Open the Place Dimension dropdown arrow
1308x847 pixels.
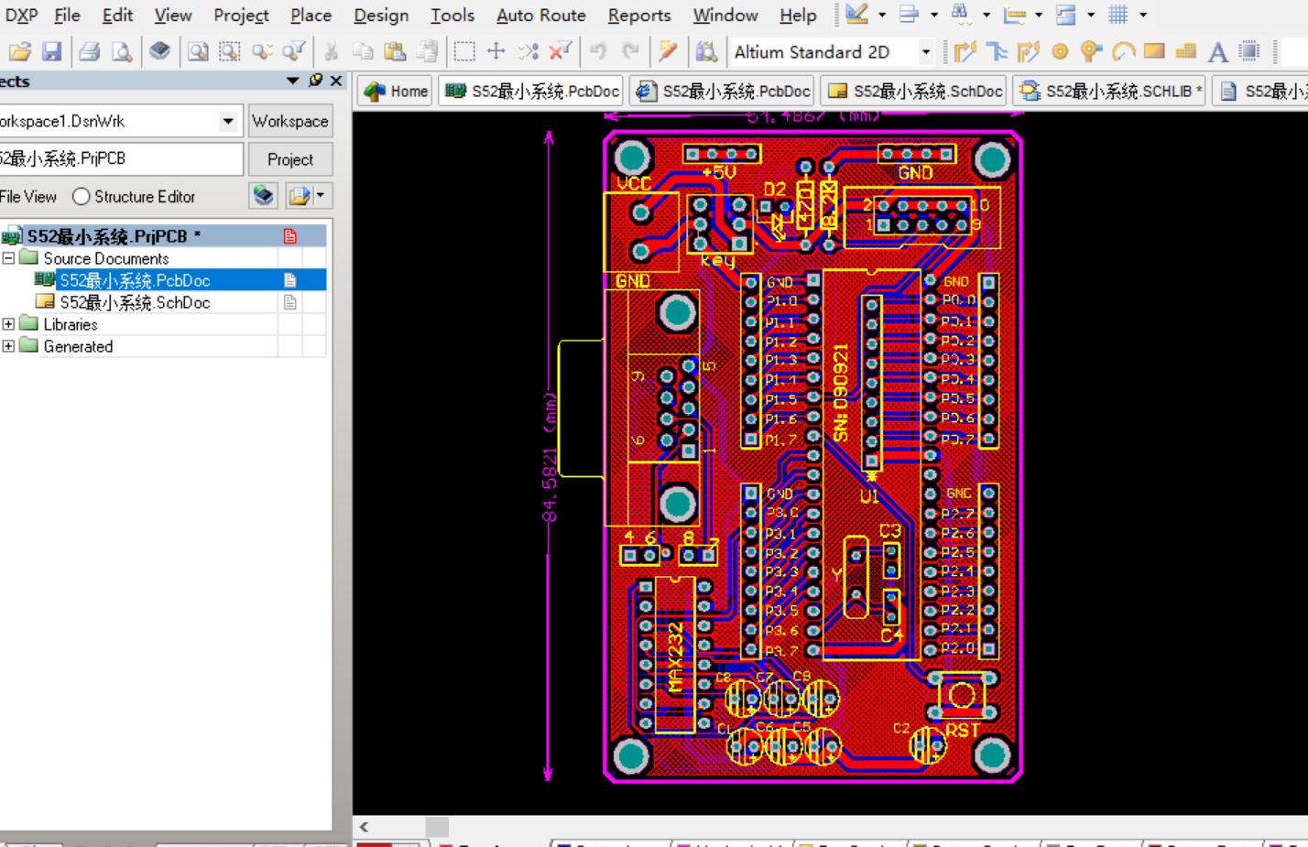(1039, 15)
